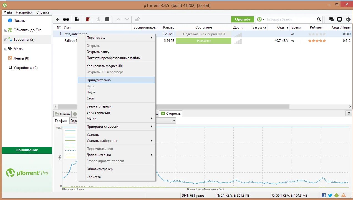Image resolution: width=353 pixels, height=200 pixels.
Task: Click the Add Torrent plus icon
Action: click(x=57, y=19)
